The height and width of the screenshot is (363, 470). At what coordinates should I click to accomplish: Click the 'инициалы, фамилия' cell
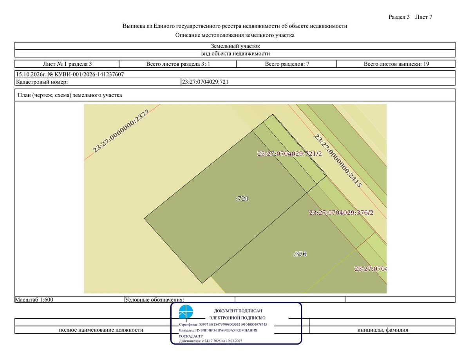click(x=383, y=330)
